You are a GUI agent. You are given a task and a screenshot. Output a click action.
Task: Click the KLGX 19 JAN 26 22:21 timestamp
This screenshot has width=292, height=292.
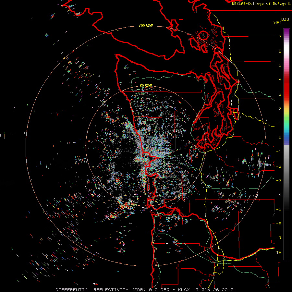207,290
